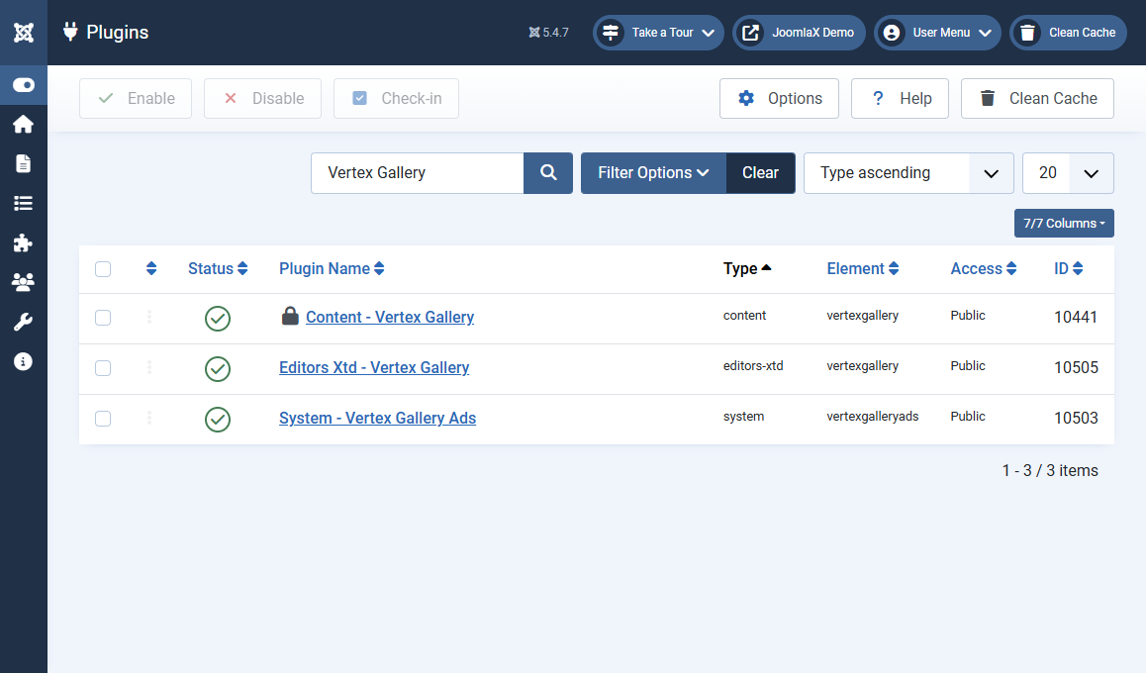This screenshot has height=673, width=1146.
Task: Open the list limit 20 dropdown
Action: 1068,173
